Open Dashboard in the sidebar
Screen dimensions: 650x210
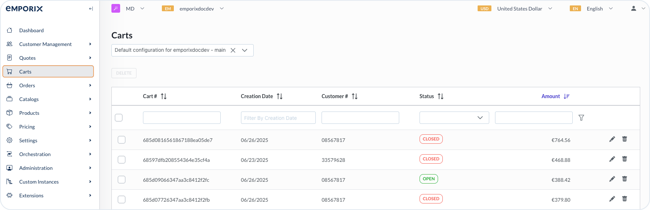(x=32, y=30)
